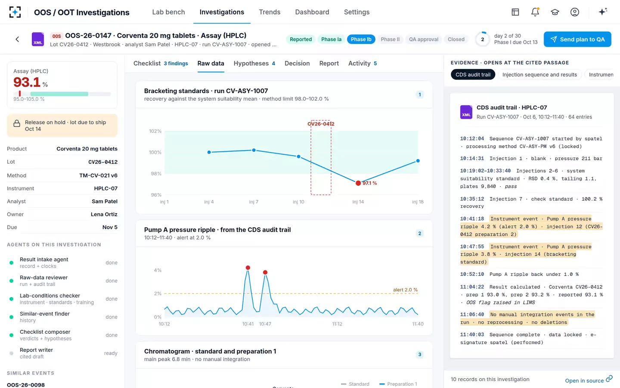Open the layout panel icon in the header
This screenshot has width=620, height=388.
pos(515,12)
